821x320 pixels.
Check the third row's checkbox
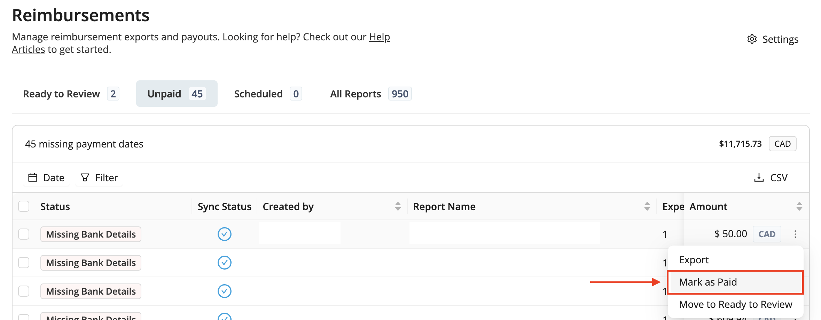click(23, 291)
